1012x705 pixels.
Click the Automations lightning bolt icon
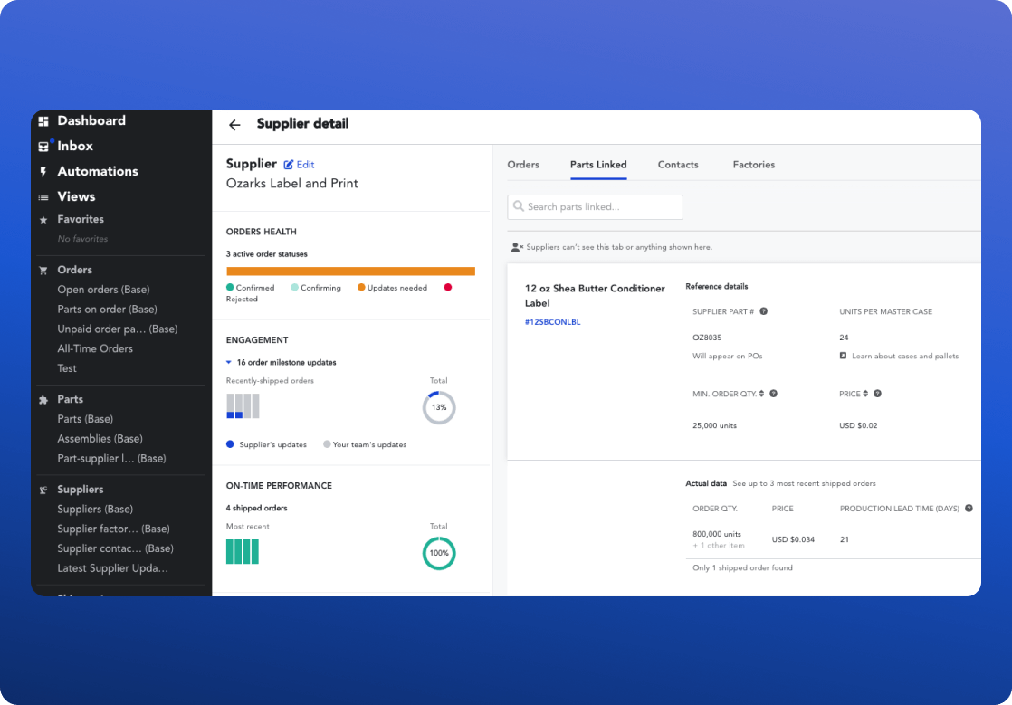[43, 172]
